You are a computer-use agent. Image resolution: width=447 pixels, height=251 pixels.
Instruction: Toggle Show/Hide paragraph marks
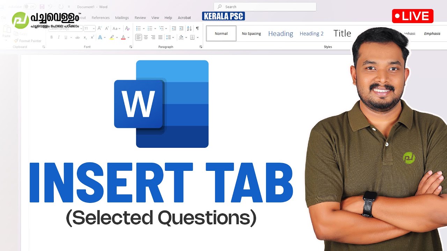[x=197, y=28]
